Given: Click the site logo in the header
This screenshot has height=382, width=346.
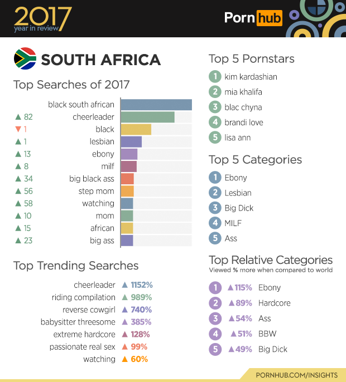Looking at the screenshot, I should (253, 18).
